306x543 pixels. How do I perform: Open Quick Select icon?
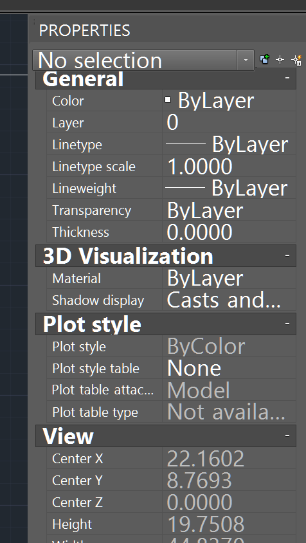tap(296, 60)
